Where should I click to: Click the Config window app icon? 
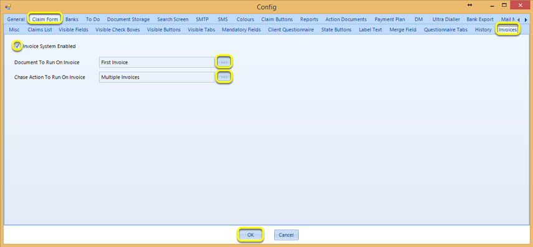coord(8,6)
